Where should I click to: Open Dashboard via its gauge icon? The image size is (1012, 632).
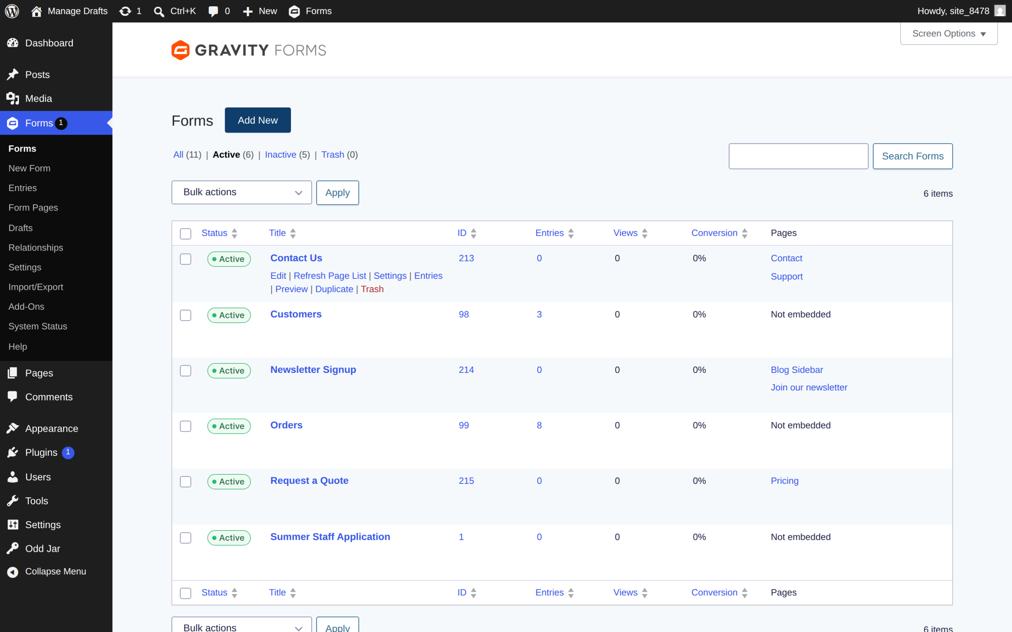pyautogui.click(x=13, y=43)
